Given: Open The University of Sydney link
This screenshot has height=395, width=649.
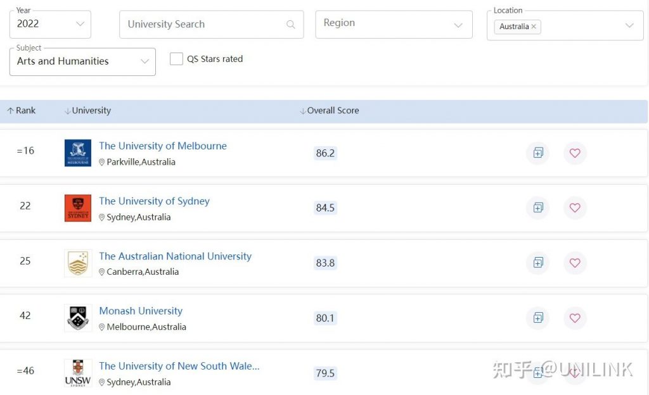Looking at the screenshot, I should 154,201.
